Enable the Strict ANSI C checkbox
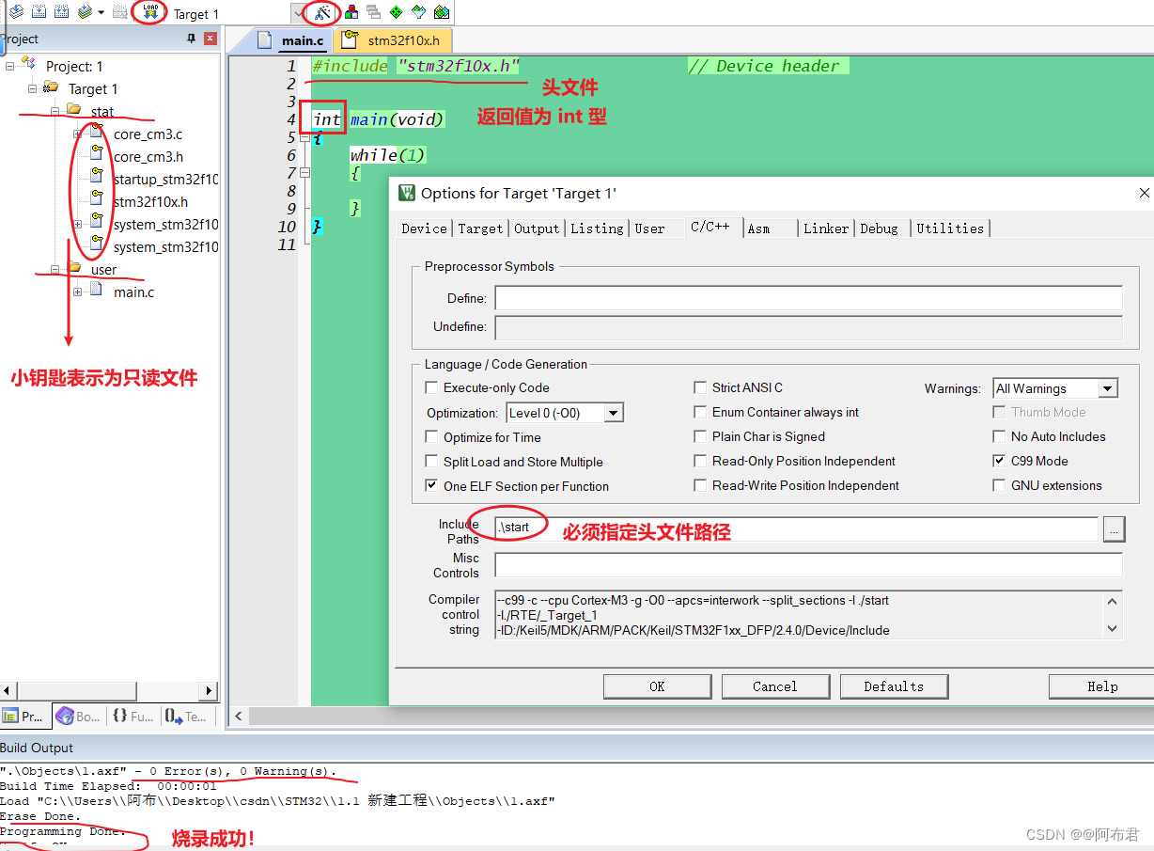Viewport: 1154px width, 851px height. [700, 387]
